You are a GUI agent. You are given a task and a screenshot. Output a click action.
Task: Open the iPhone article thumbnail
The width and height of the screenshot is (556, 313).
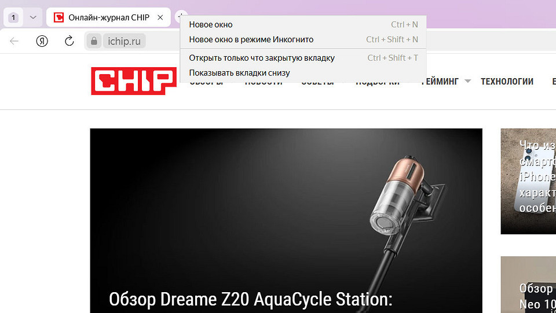(528, 181)
